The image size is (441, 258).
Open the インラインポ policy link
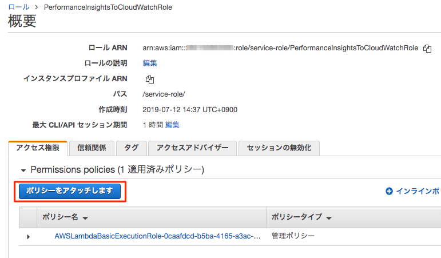point(418,191)
